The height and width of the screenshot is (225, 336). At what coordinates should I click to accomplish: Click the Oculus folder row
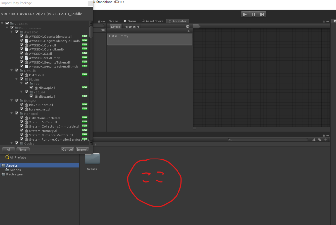(45, 143)
